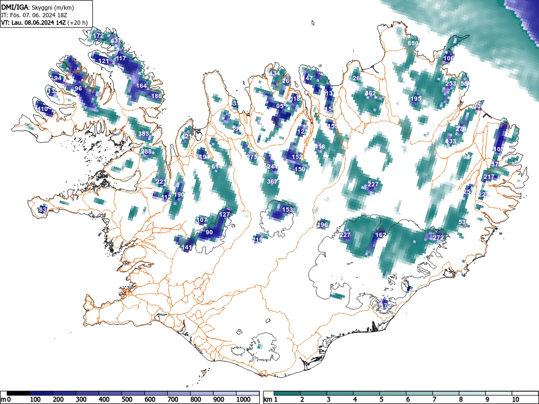This screenshot has width=539, height=404.
Task: Click the '5' label in the kilometer legend
Action: pyautogui.click(x=381, y=399)
